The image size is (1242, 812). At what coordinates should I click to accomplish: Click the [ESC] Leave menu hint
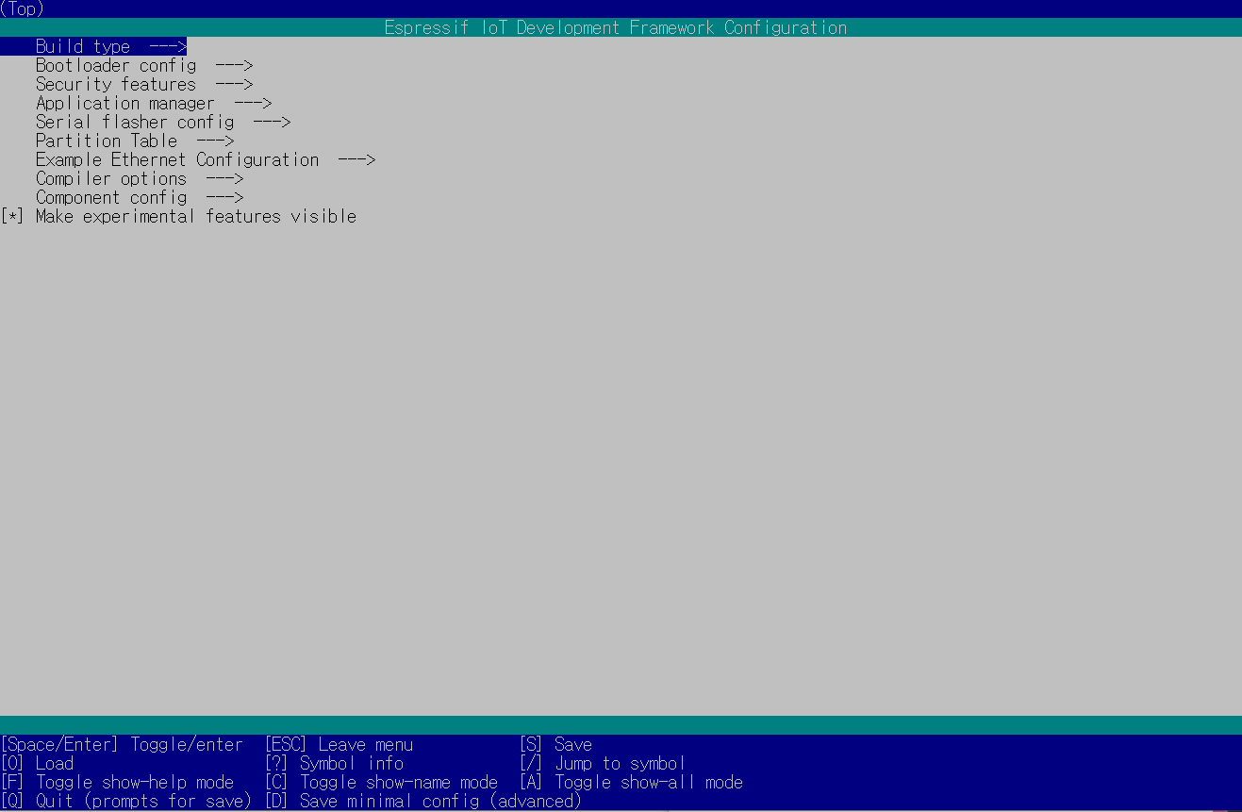coord(339,744)
